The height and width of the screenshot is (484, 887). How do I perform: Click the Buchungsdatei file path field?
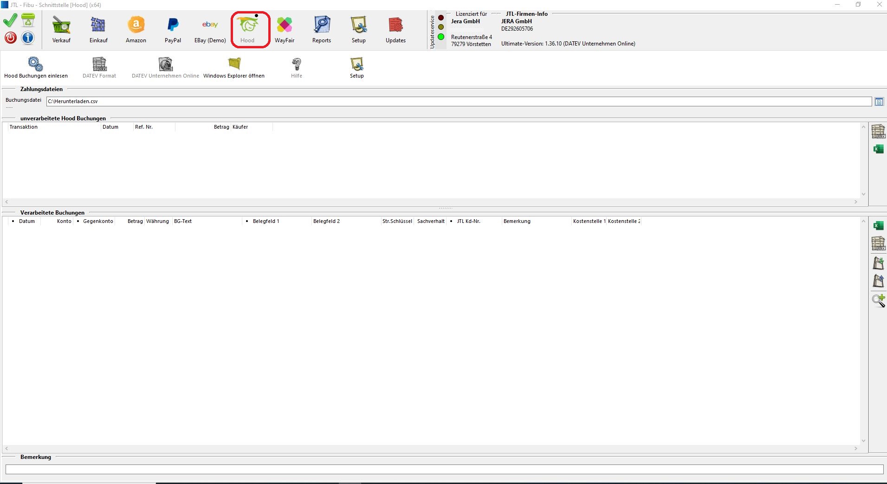(459, 101)
